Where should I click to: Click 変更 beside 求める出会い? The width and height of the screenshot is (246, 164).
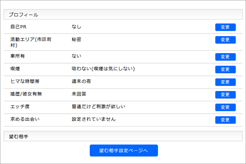[x=225, y=120]
